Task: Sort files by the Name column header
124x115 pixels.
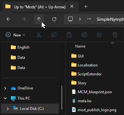Action: (80, 46)
